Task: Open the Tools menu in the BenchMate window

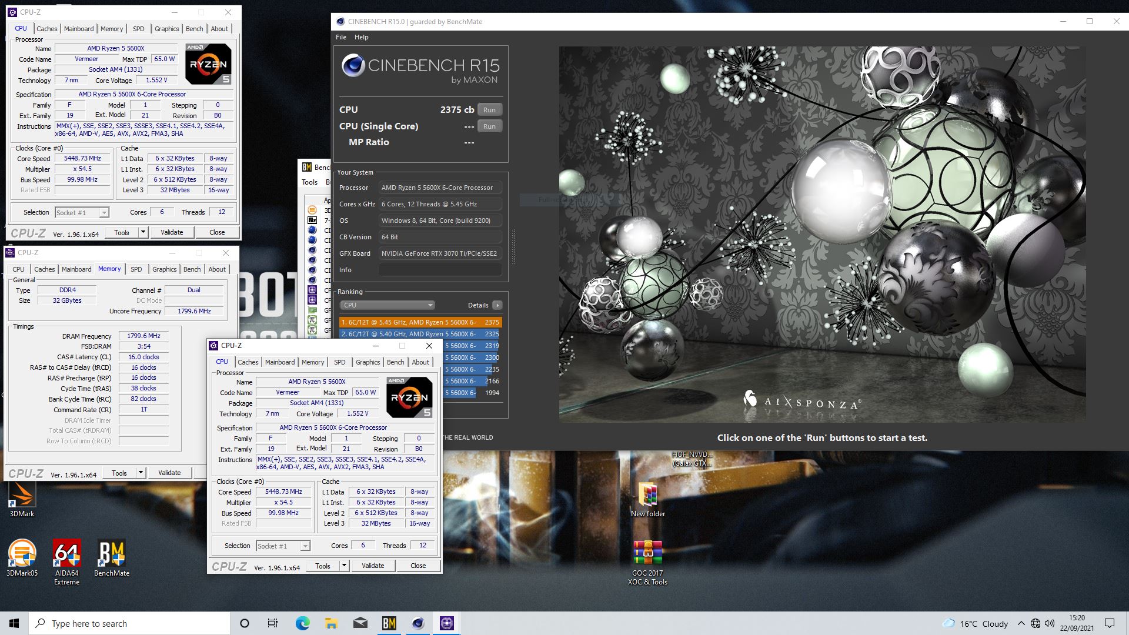Action: [x=310, y=182]
